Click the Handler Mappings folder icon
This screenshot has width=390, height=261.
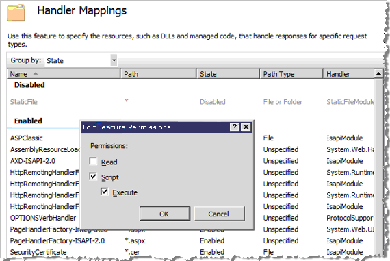16,13
